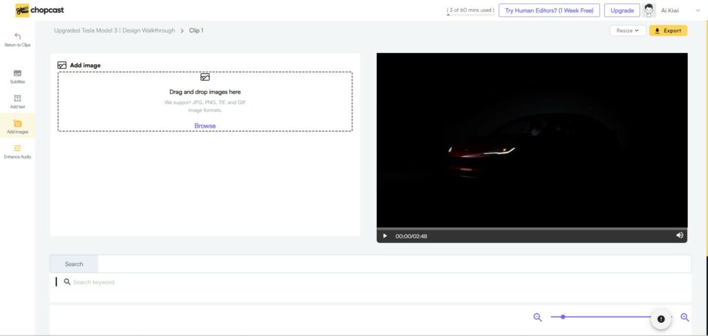Click the Chopcast logo
The width and height of the screenshot is (708, 336).
(x=39, y=10)
